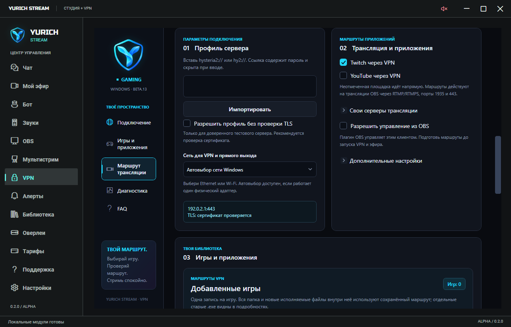Image resolution: width=511 pixels, height=327 pixels.
Task: Open the Поддержка question mark icon
Action: click(x=15, y=270)
